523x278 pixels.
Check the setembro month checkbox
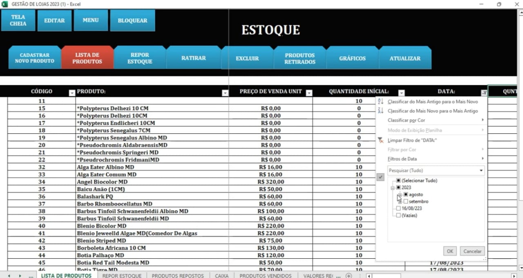[x=406, y=202]
